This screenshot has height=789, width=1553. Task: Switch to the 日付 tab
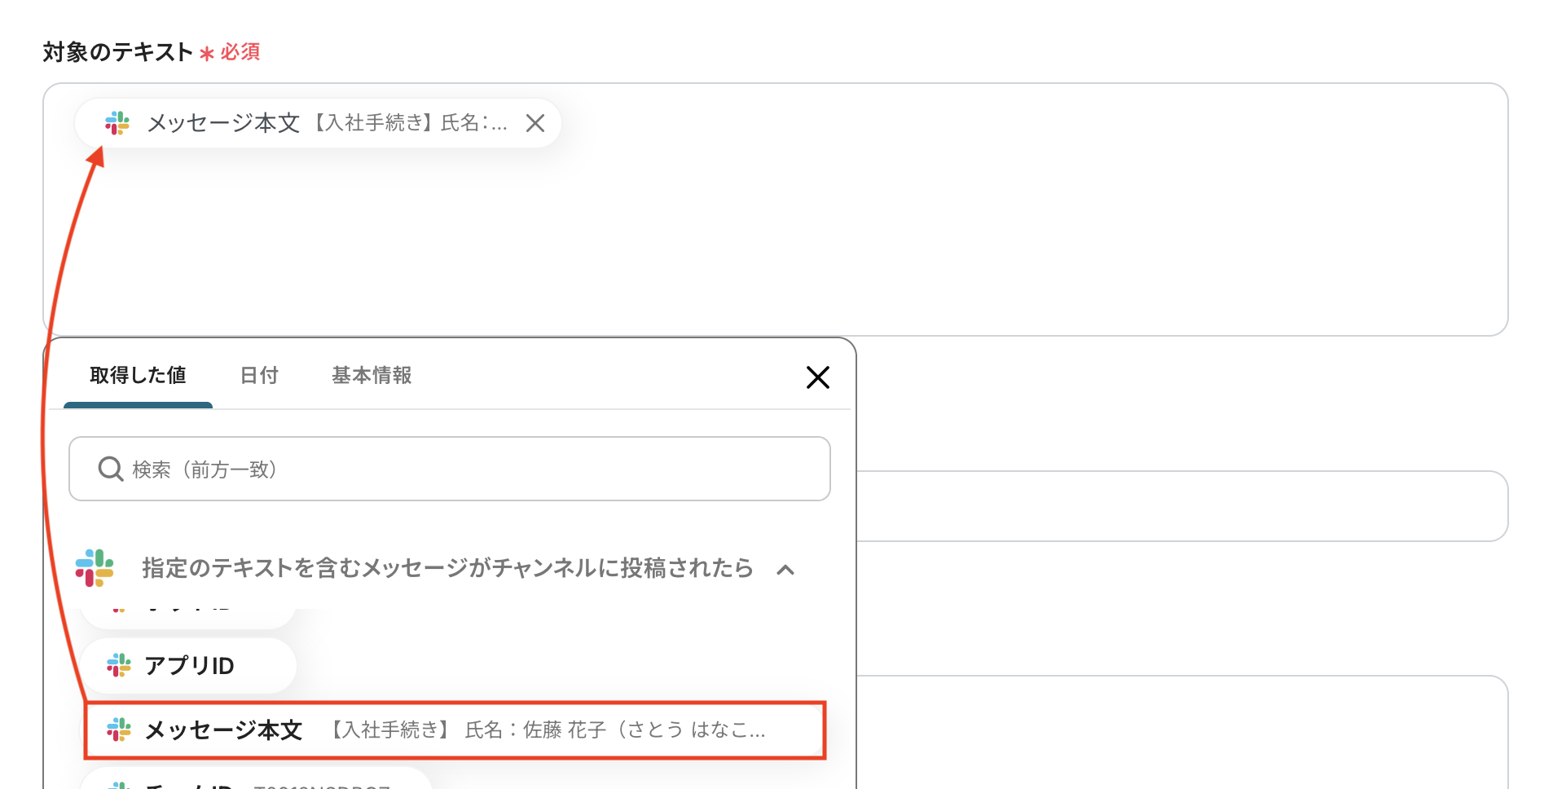[x=259, y=376]
